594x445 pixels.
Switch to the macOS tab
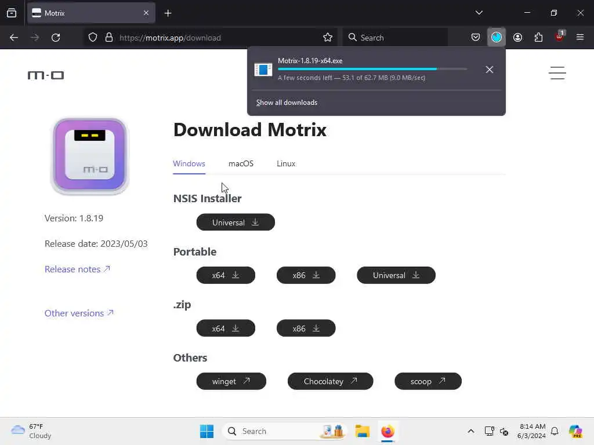[x=241, y=164]
